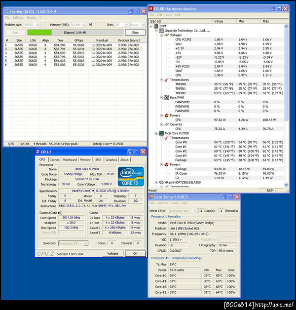Click the Hardware Monitor red H title icon
The image size is (296, 310).
[151, 9]
